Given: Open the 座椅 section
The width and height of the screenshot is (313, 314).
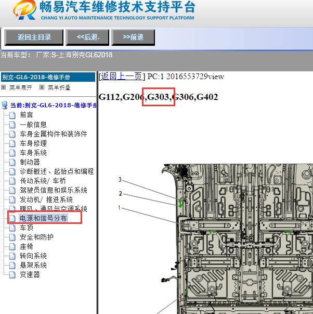Looking at the screenshot, I should (27, 246).
